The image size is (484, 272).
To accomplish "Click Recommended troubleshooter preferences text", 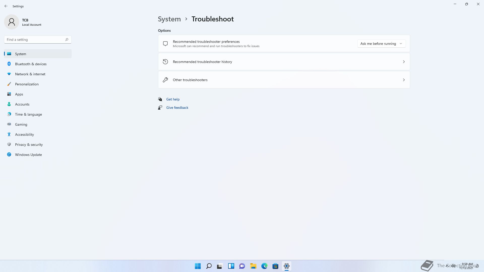I will 206,42.
